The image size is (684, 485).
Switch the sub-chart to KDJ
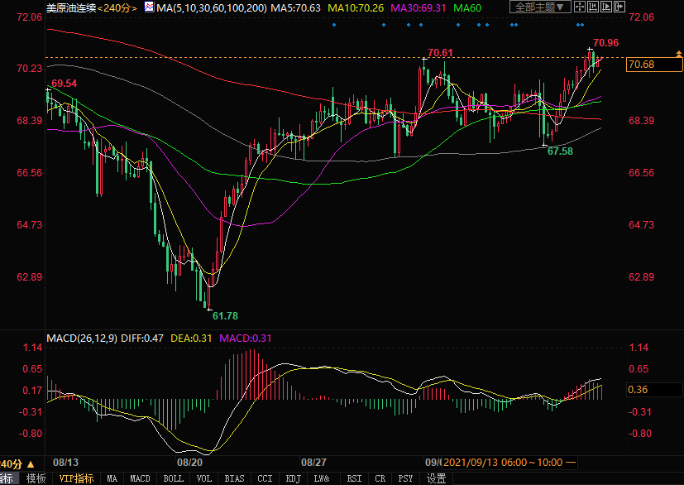[293, 478]
